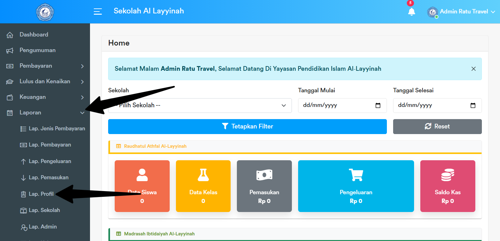Click the Lap. Pembayaran money icon
500x241 pixels.
coord(23,145)
